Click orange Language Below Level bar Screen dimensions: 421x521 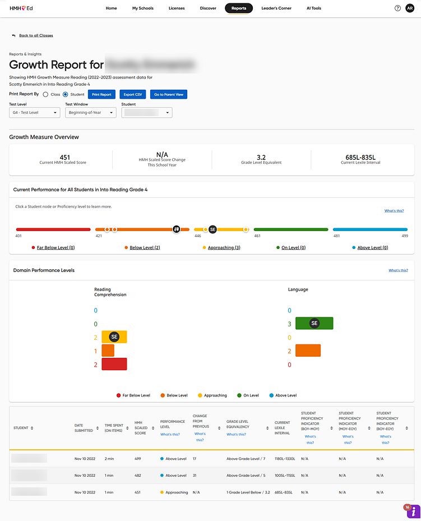pyautogui.click(x=308, y=351)
